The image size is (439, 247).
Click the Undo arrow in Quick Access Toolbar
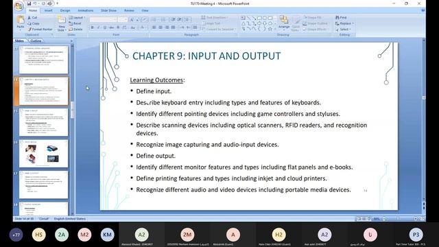coord(35,3)
